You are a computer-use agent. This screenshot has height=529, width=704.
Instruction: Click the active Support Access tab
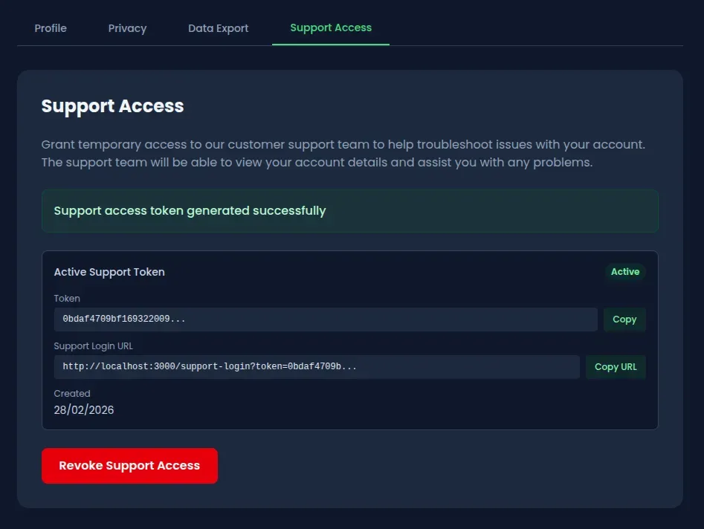click(x=331, y=27)
